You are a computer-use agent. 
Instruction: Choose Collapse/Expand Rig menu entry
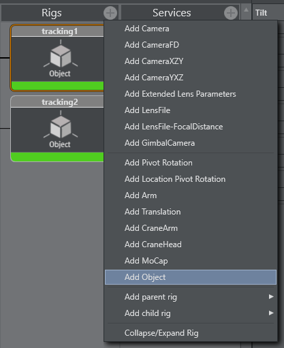pyautogui.click(x=191, y=333)
